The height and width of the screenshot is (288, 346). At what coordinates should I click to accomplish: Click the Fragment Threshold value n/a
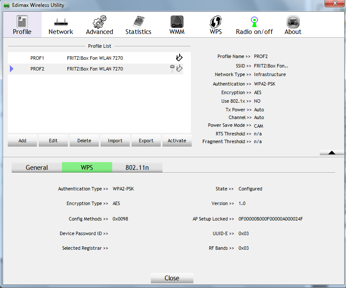click(x=258, y=141)
